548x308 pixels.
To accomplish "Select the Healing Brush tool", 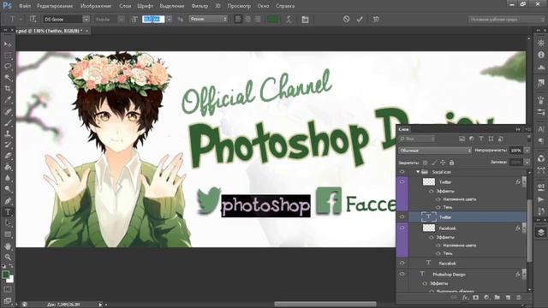I will 8,112.
